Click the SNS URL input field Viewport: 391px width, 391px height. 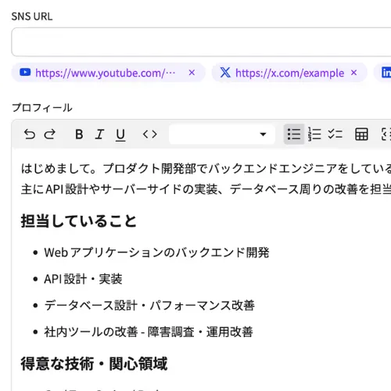pyautogui.click(x=201, y=41)
